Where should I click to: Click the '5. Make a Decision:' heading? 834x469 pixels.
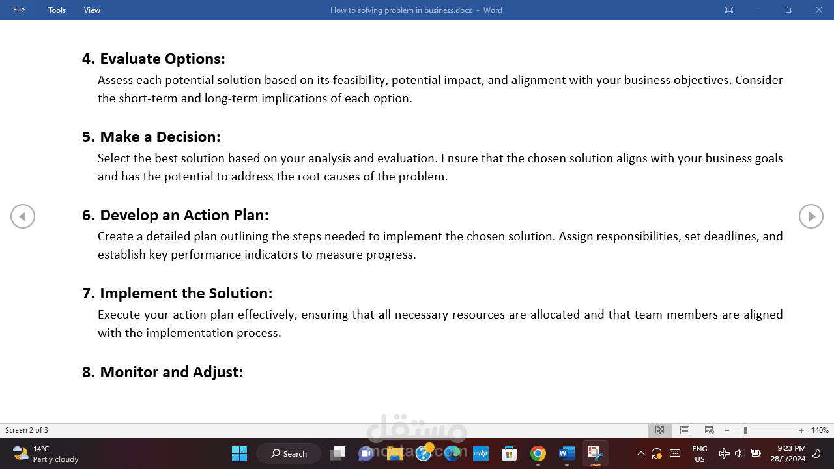tap(151, 137)
